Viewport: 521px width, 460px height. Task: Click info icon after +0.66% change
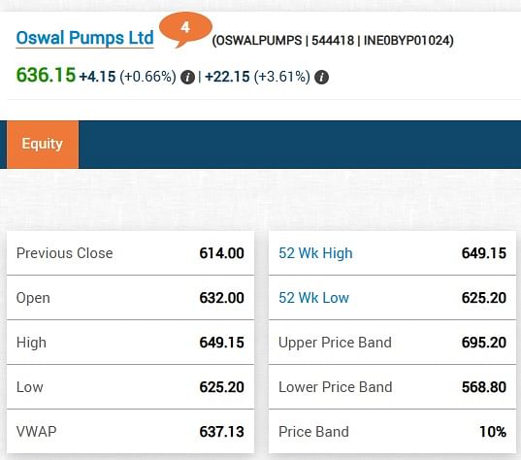tap(187, 78)
